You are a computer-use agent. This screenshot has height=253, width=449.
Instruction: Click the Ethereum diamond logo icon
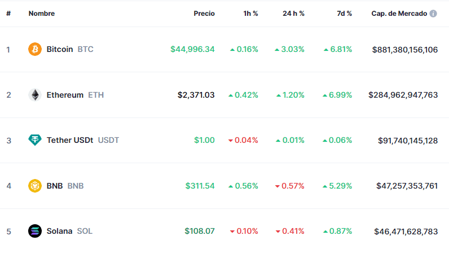[x=35, y=95]
